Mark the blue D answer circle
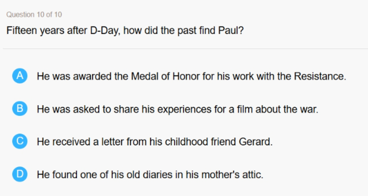The width and height of the screenshot is (368, 196). [20, 174]
